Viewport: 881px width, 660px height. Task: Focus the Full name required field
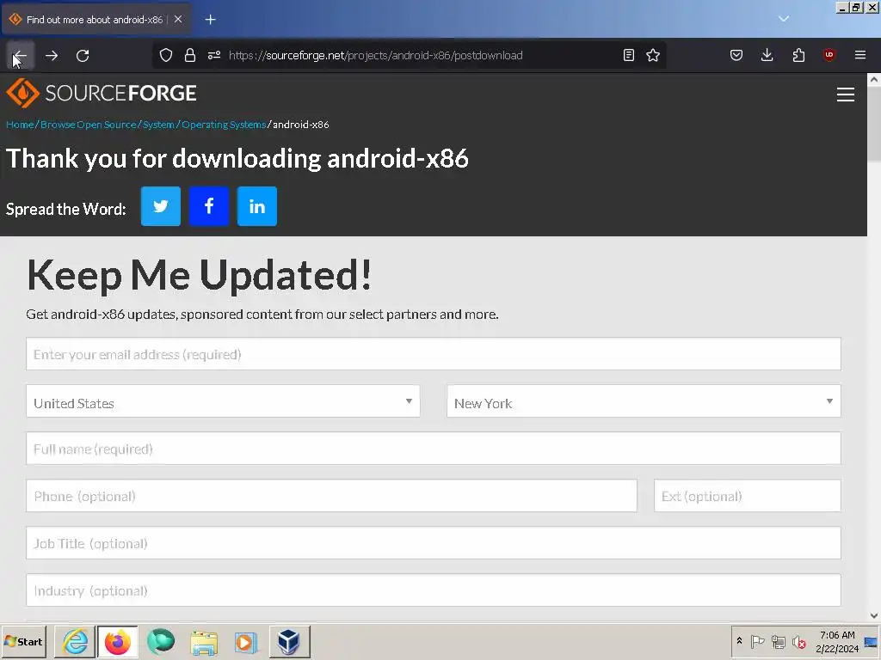[434, 449]
